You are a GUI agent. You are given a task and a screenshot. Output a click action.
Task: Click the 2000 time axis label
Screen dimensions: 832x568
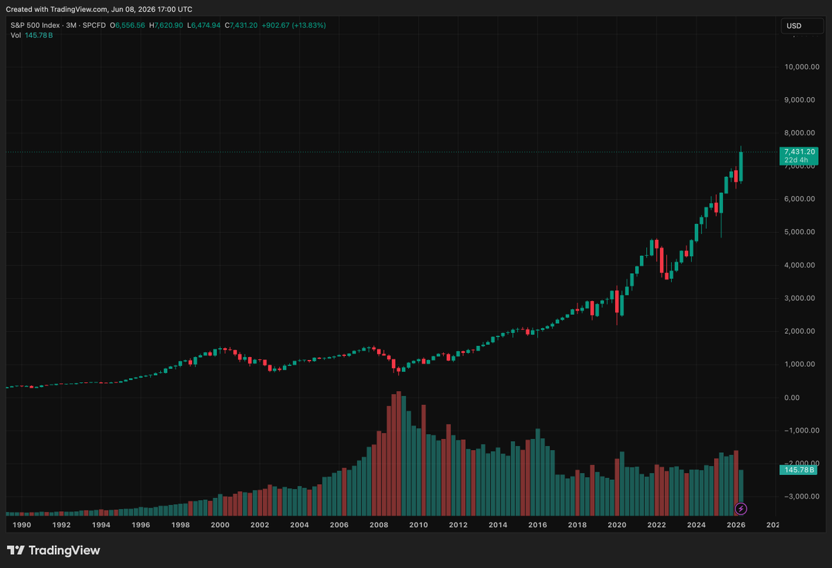[x=220, y=526]
